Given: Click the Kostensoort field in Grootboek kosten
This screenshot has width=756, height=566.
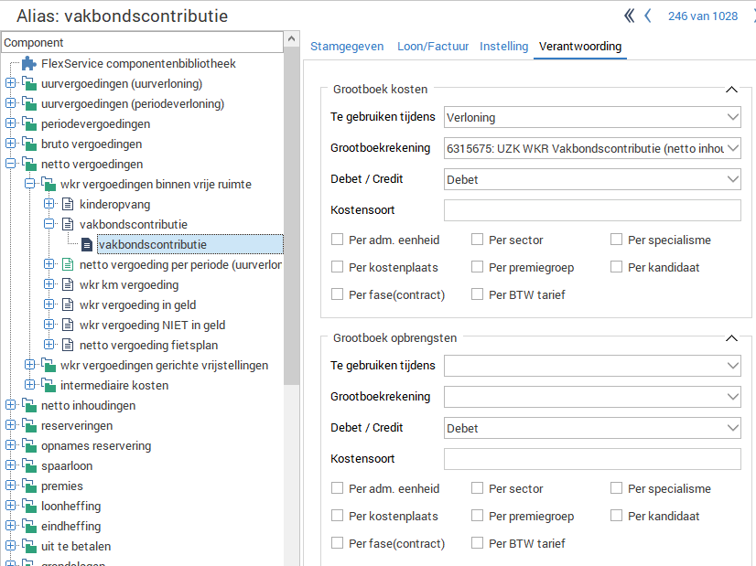Looking at the screenshot, I should pos(591,210).
